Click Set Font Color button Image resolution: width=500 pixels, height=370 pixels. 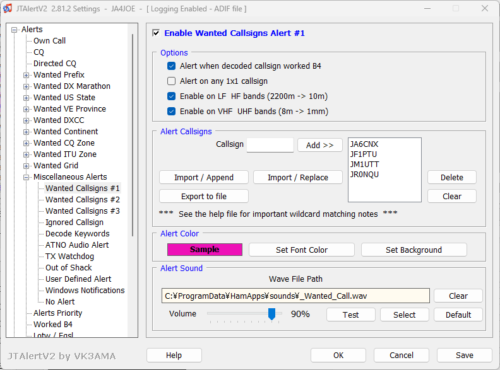pyautogui.click(x=302, y=250)
